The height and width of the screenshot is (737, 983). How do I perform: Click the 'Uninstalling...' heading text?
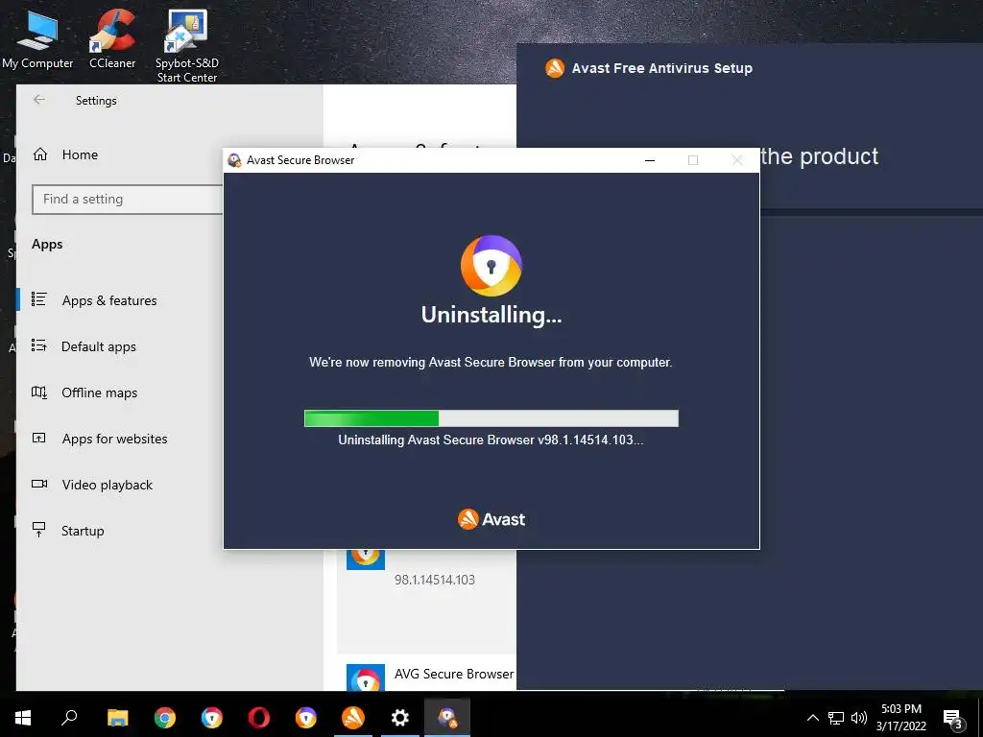click(x=491, y=315)
